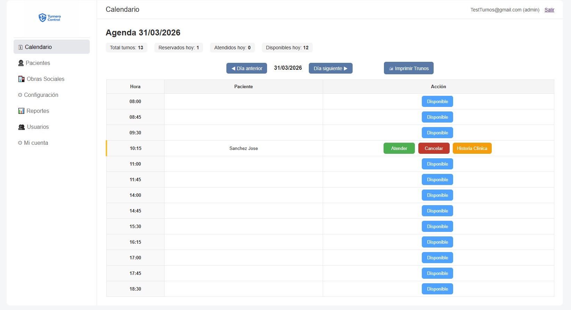Open the Pacientes menu item
571x310 pixels.
38,63
